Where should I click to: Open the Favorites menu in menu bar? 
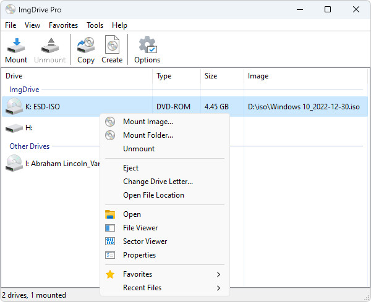pyautogui.click(x=63, y=25)
